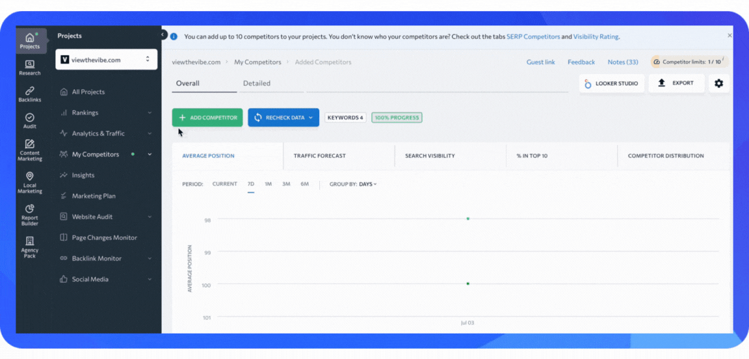Click the Feedback link

click(581, 62)
